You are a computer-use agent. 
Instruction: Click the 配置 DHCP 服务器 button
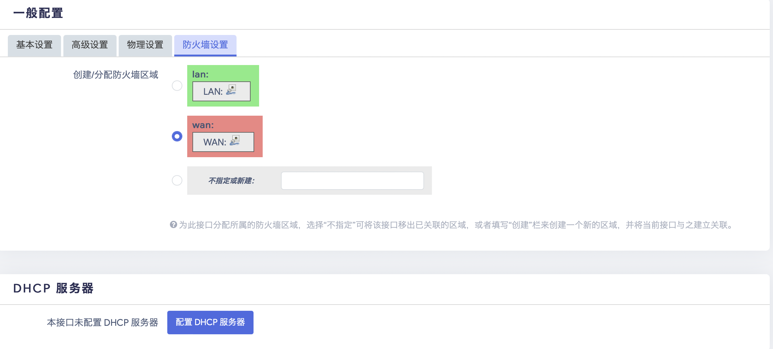pyautogui.click(x=210, y=322)
